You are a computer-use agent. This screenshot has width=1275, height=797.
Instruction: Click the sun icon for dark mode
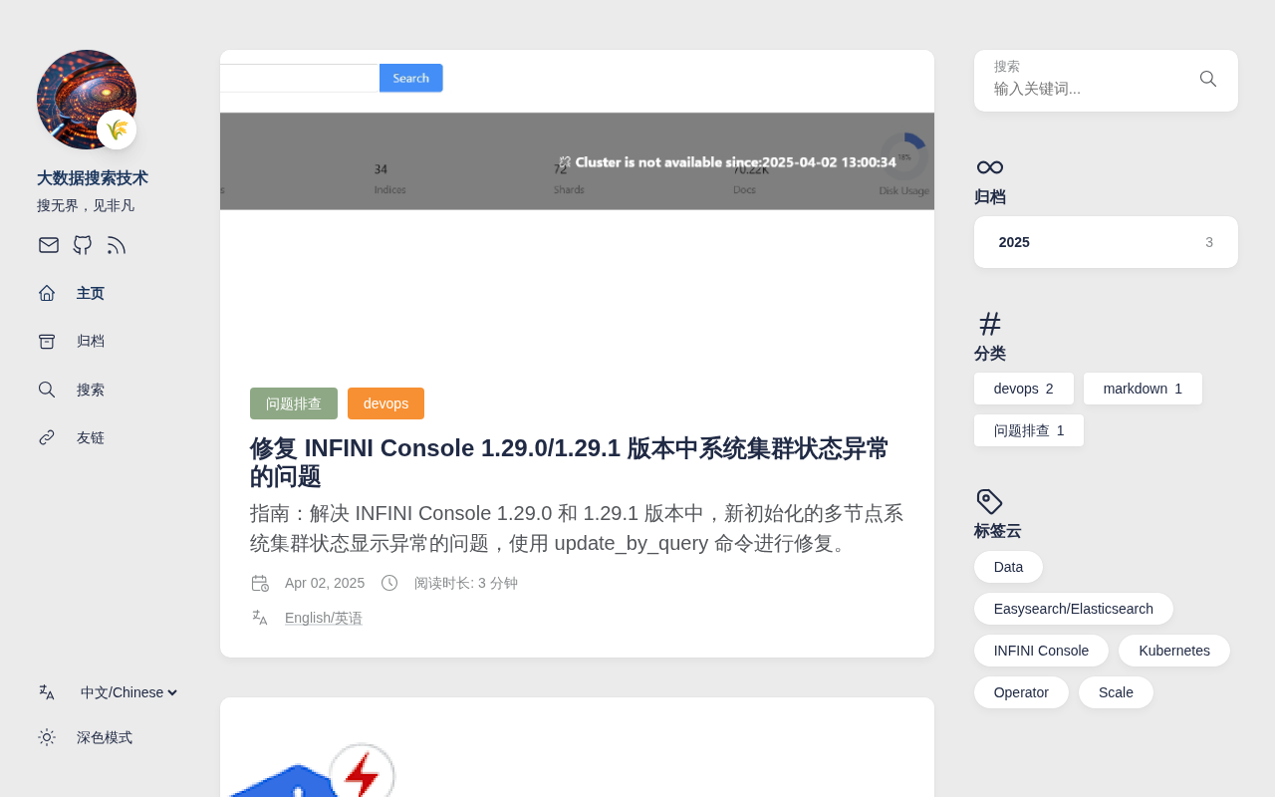[47, 737]
